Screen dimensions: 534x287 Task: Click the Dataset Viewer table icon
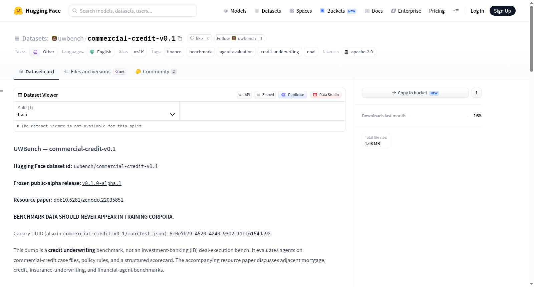pyautogui.click(x=20, y=95)
